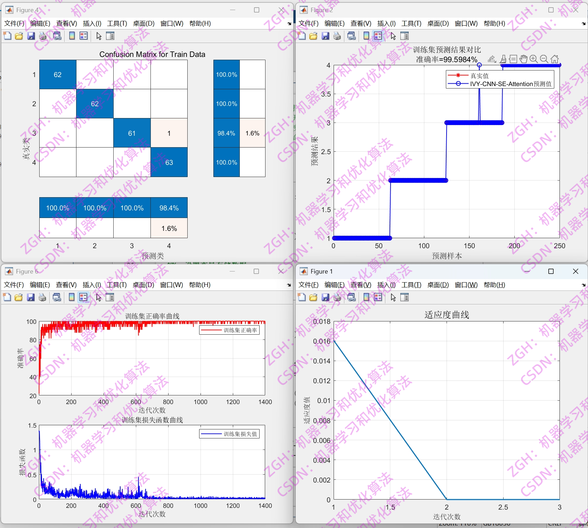The width and height of the screenshot is (588, 528).
Task: Print figure icon in Figure 2 toolbar
Action: pyautogui.click(x=337, y=36)
